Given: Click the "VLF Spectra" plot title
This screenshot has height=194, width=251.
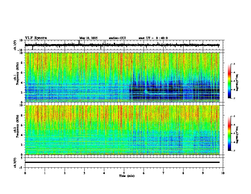Looking at the screenshot, I should click(36, 38).
